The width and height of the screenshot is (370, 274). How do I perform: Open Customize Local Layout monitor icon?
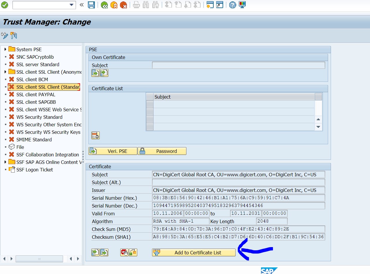tap(242, 5)
